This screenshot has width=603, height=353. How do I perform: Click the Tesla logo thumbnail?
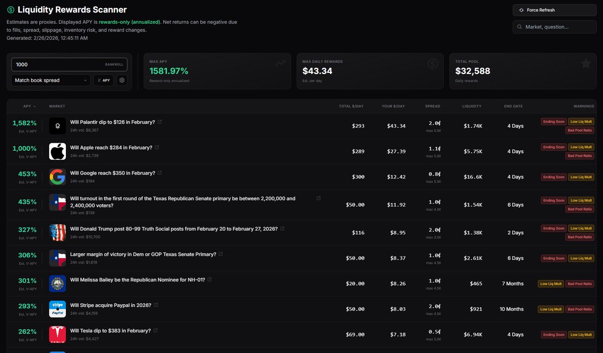57,334
